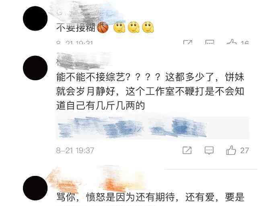Open avatar next to 骂你 comment
Screen dimensions: 265x206
35,188
